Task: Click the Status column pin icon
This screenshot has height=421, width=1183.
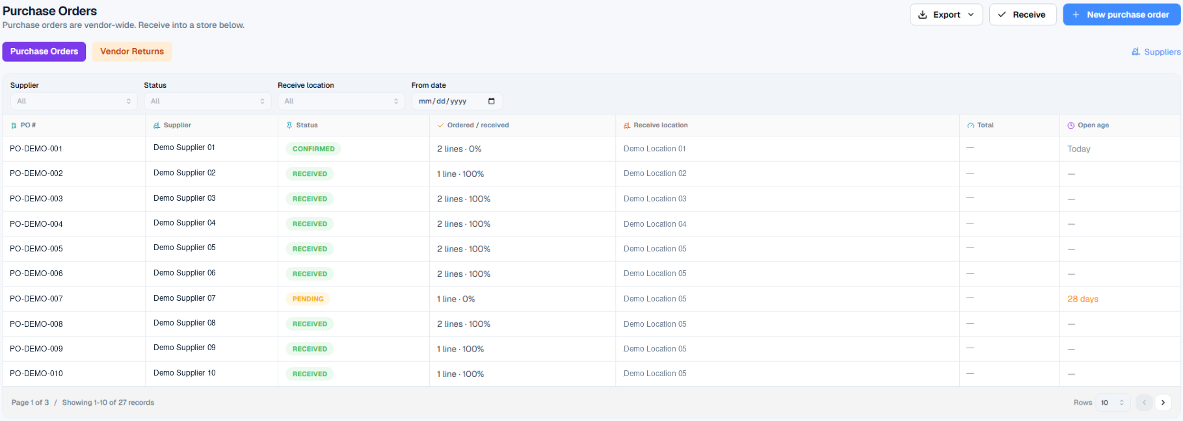Action: click(289, 125)
